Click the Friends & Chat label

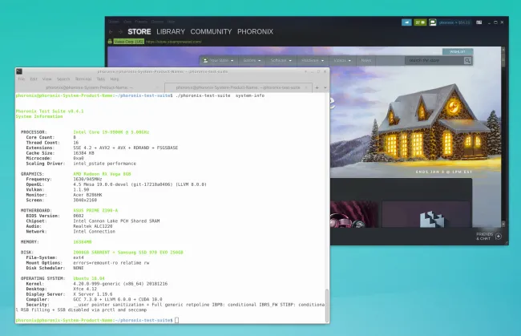tap(484, 237)
